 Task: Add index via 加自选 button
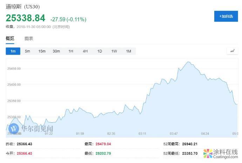226,16
